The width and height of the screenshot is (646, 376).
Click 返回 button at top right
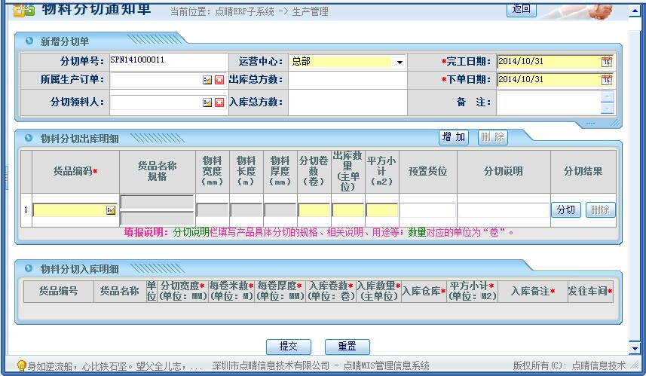tap(521, 9)
